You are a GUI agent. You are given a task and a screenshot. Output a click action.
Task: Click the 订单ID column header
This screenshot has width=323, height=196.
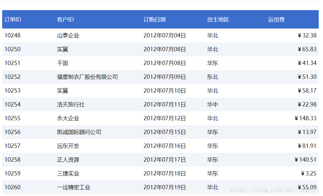13,20
